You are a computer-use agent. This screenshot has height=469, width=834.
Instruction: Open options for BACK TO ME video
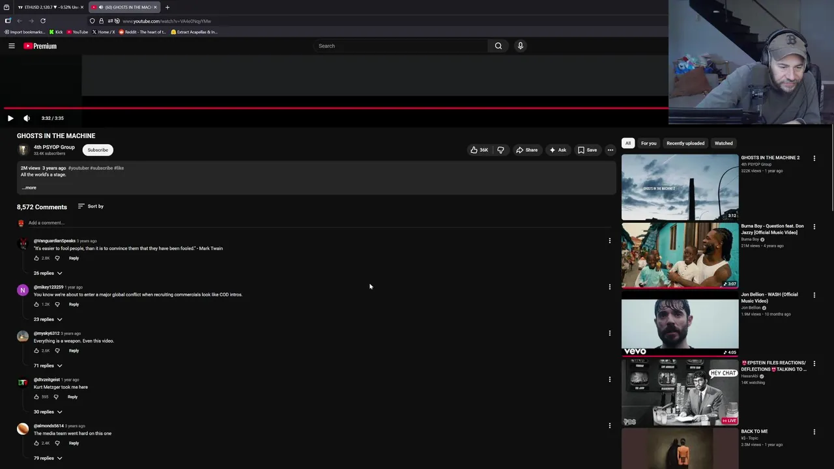[x=814, y=432]
